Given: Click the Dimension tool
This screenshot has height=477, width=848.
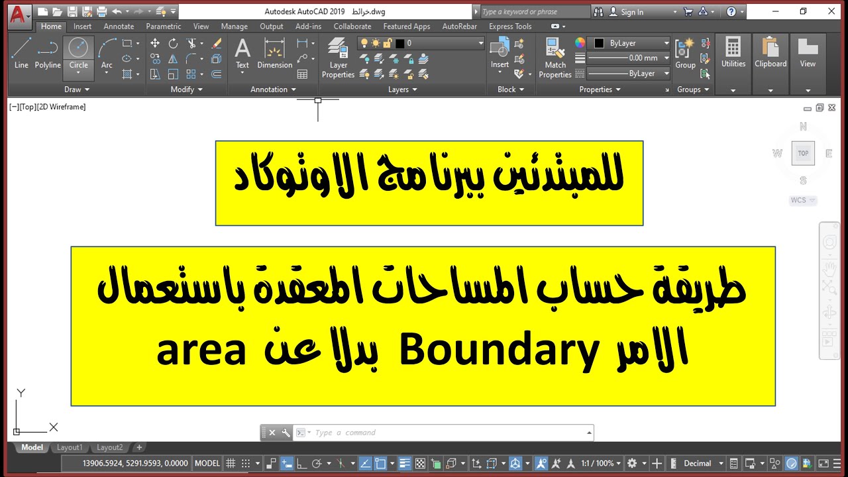Looking at the screenshot, I should [x=274, y=53].
